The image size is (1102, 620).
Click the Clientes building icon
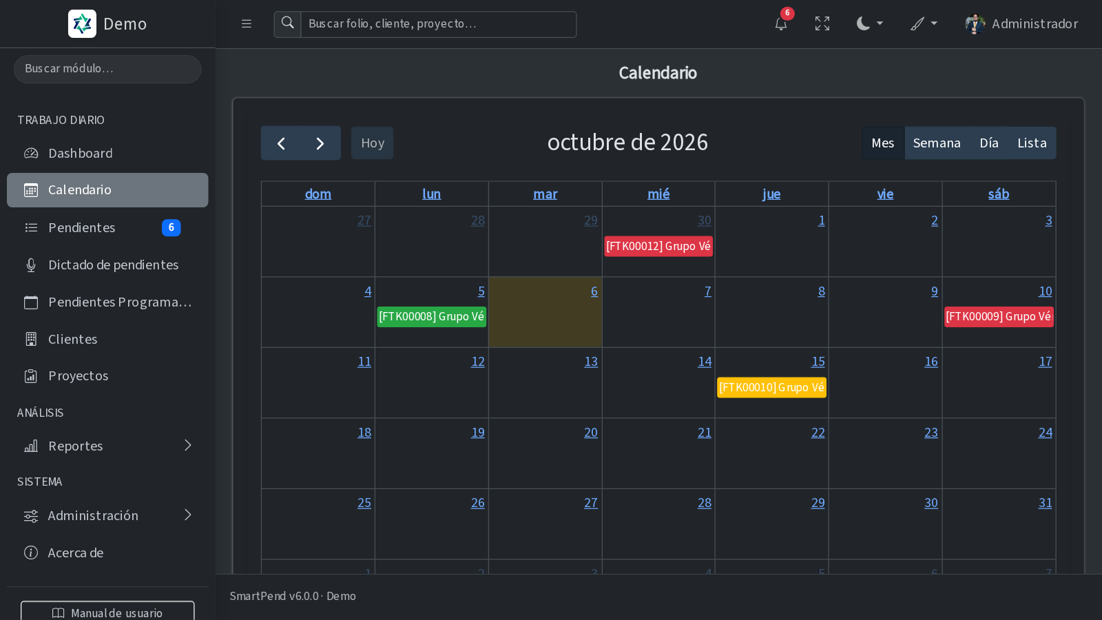pos(31,339)
